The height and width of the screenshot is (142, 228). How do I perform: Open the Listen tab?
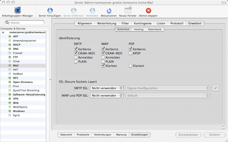(161, 23)
